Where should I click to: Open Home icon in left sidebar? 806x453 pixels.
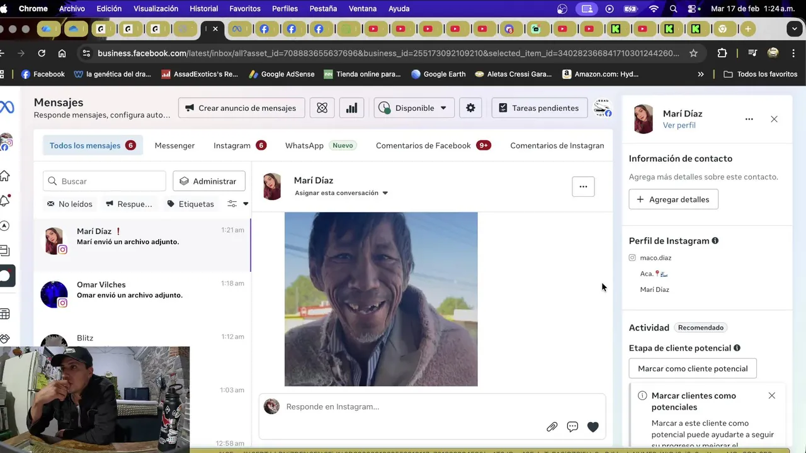tap(5, 176)
